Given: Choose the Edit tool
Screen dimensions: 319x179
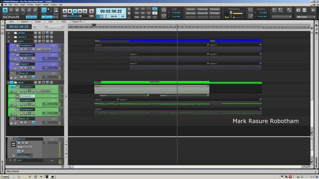Looking at the screenshot, I should click(x=23, y=10).
